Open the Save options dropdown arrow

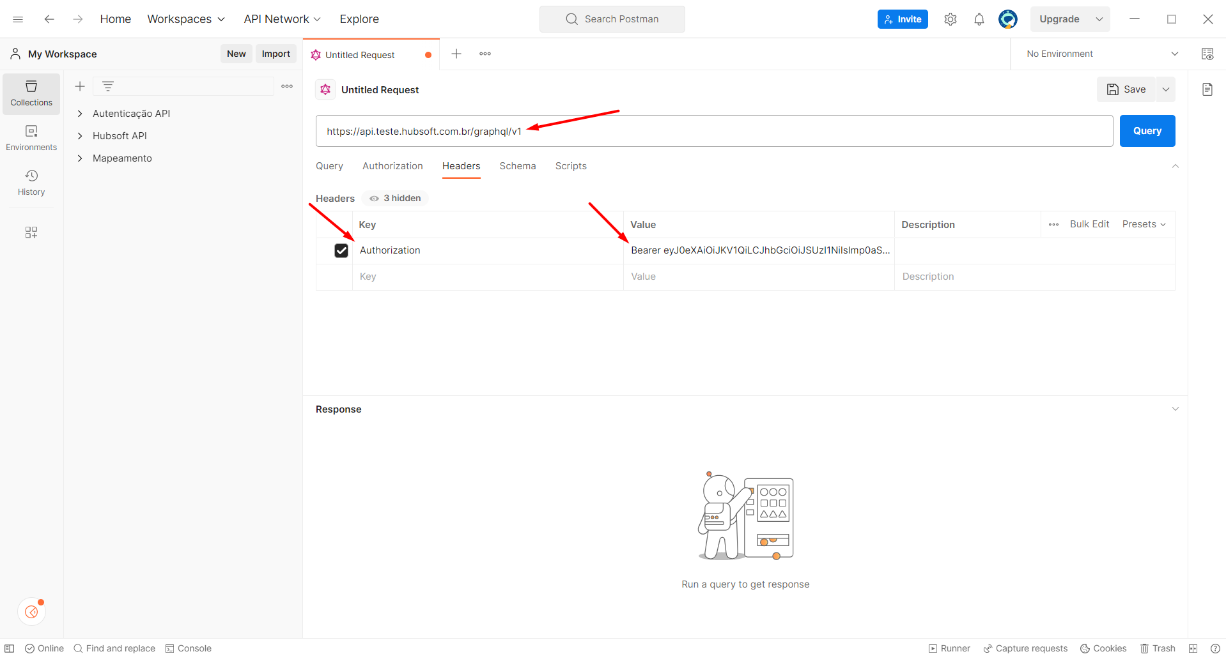pyautogui.click(x=1166, y=89)
